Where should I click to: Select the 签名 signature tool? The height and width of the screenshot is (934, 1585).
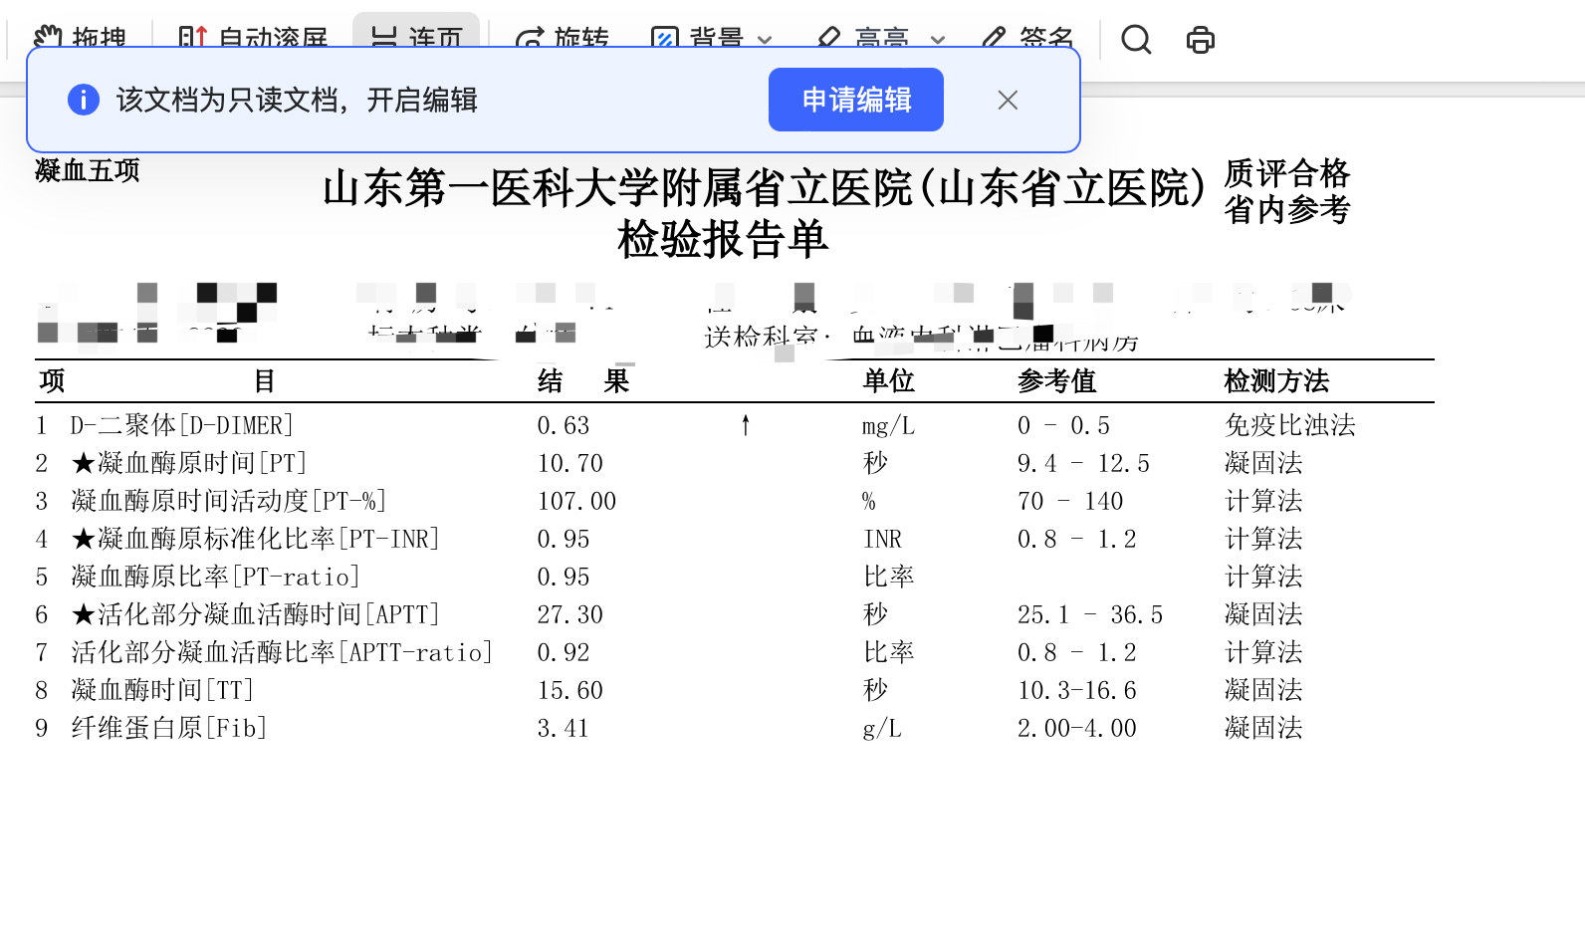coord(1027,40)
